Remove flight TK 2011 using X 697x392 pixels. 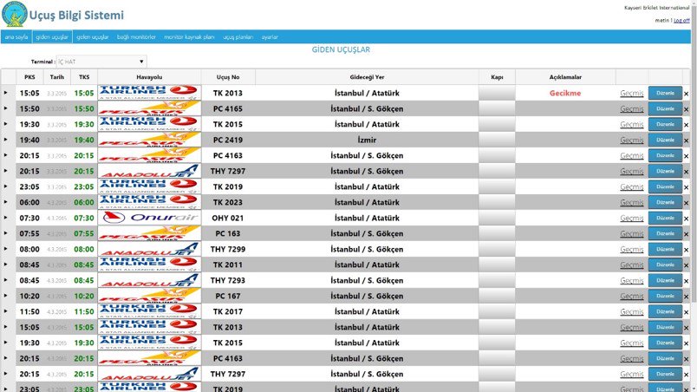click(x=686, y=265)
